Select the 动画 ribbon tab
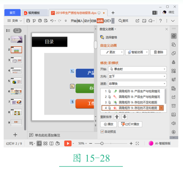 pos(100,21)
